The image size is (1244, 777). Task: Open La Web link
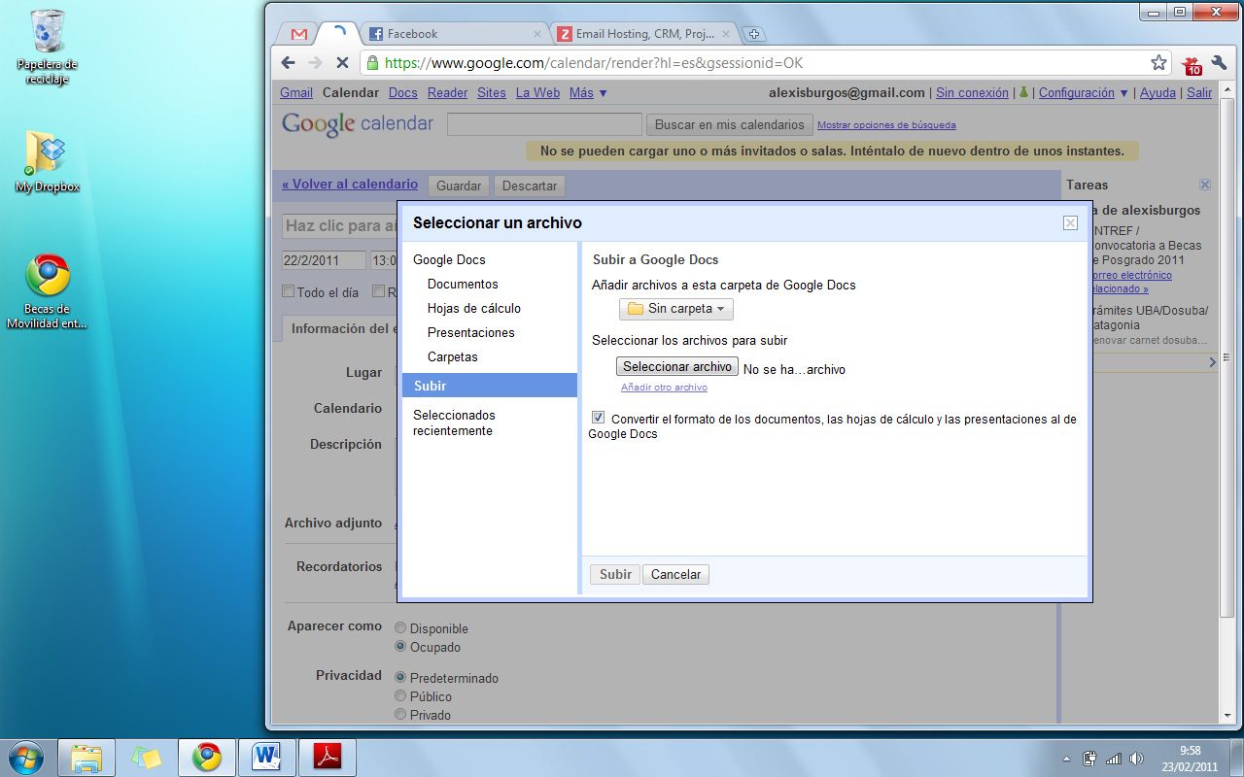[537, 93]
